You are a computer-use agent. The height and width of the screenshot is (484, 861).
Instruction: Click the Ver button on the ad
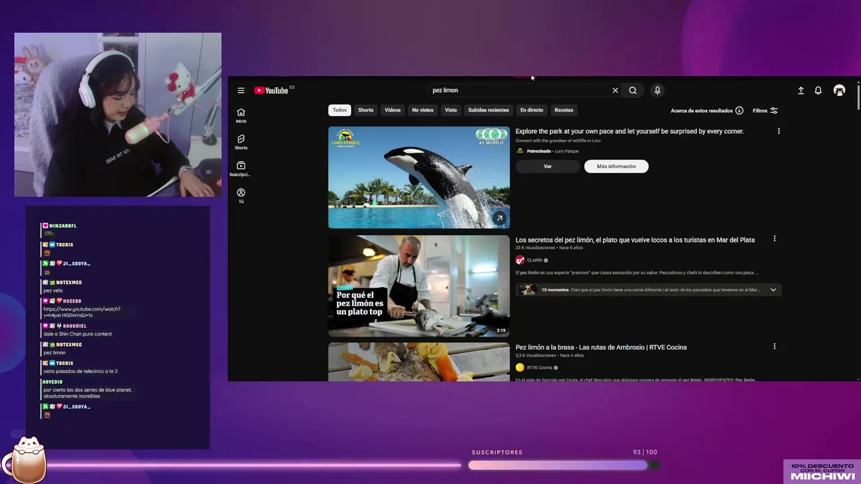point(548,166)
